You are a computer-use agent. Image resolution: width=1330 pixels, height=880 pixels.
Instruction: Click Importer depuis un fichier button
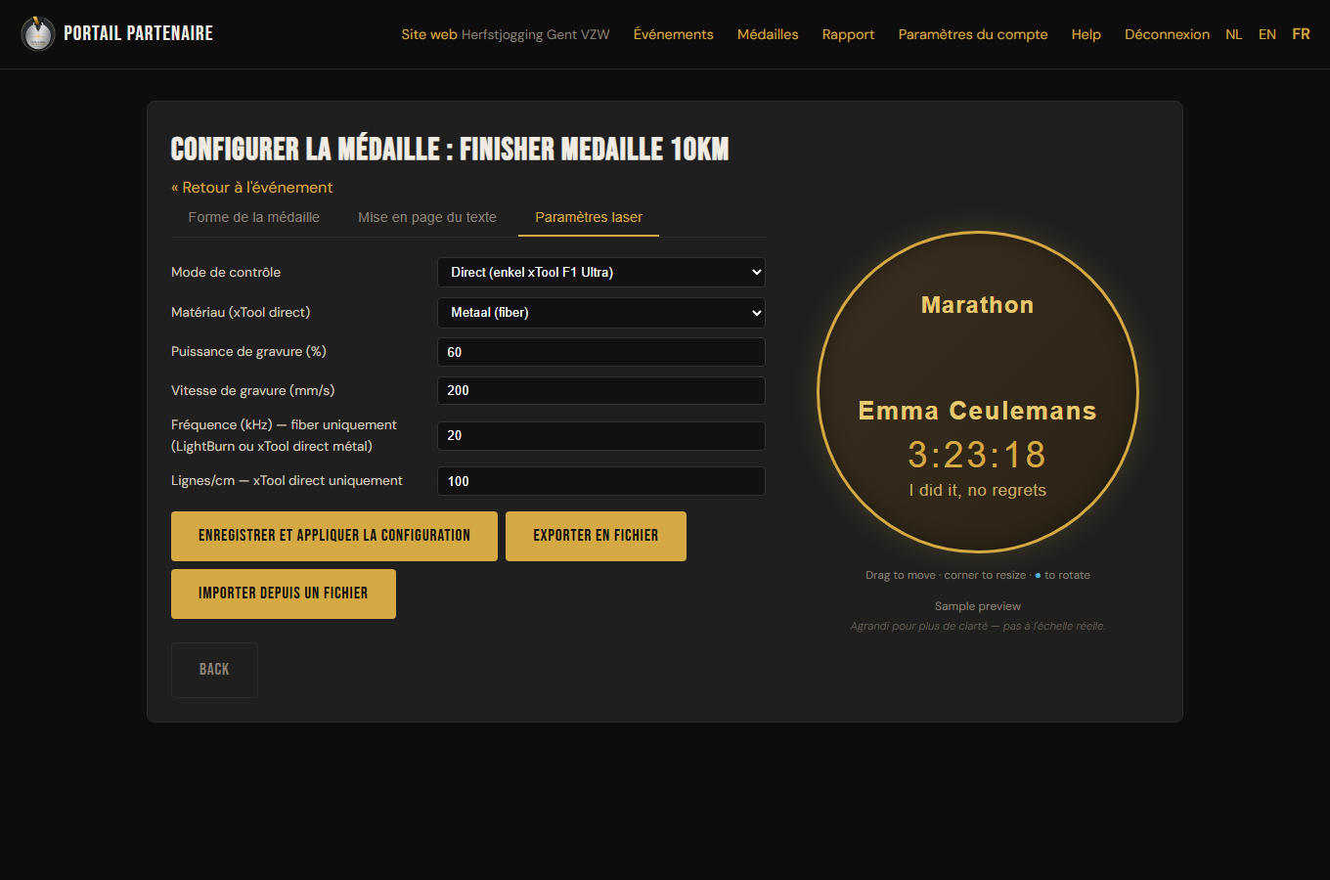pyautogui.click(x=284, y=594)
